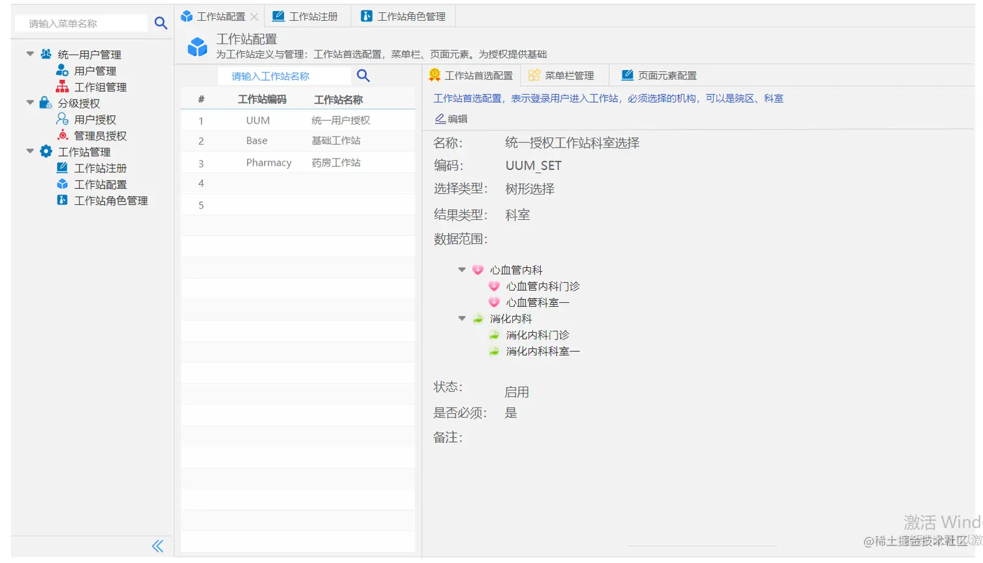Click the 工作站角色管理 badge icon in sidebar

point(62,200)
